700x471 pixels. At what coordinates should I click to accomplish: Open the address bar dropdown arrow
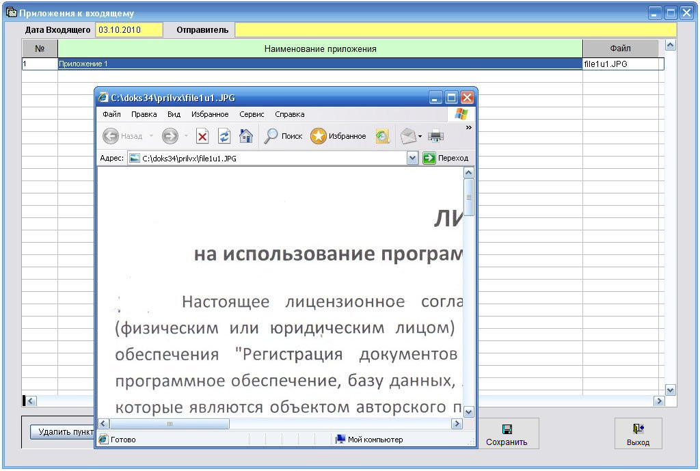(412, 158)
